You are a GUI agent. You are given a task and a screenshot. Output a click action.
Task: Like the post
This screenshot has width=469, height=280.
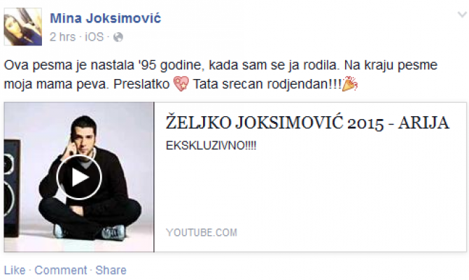15,270
